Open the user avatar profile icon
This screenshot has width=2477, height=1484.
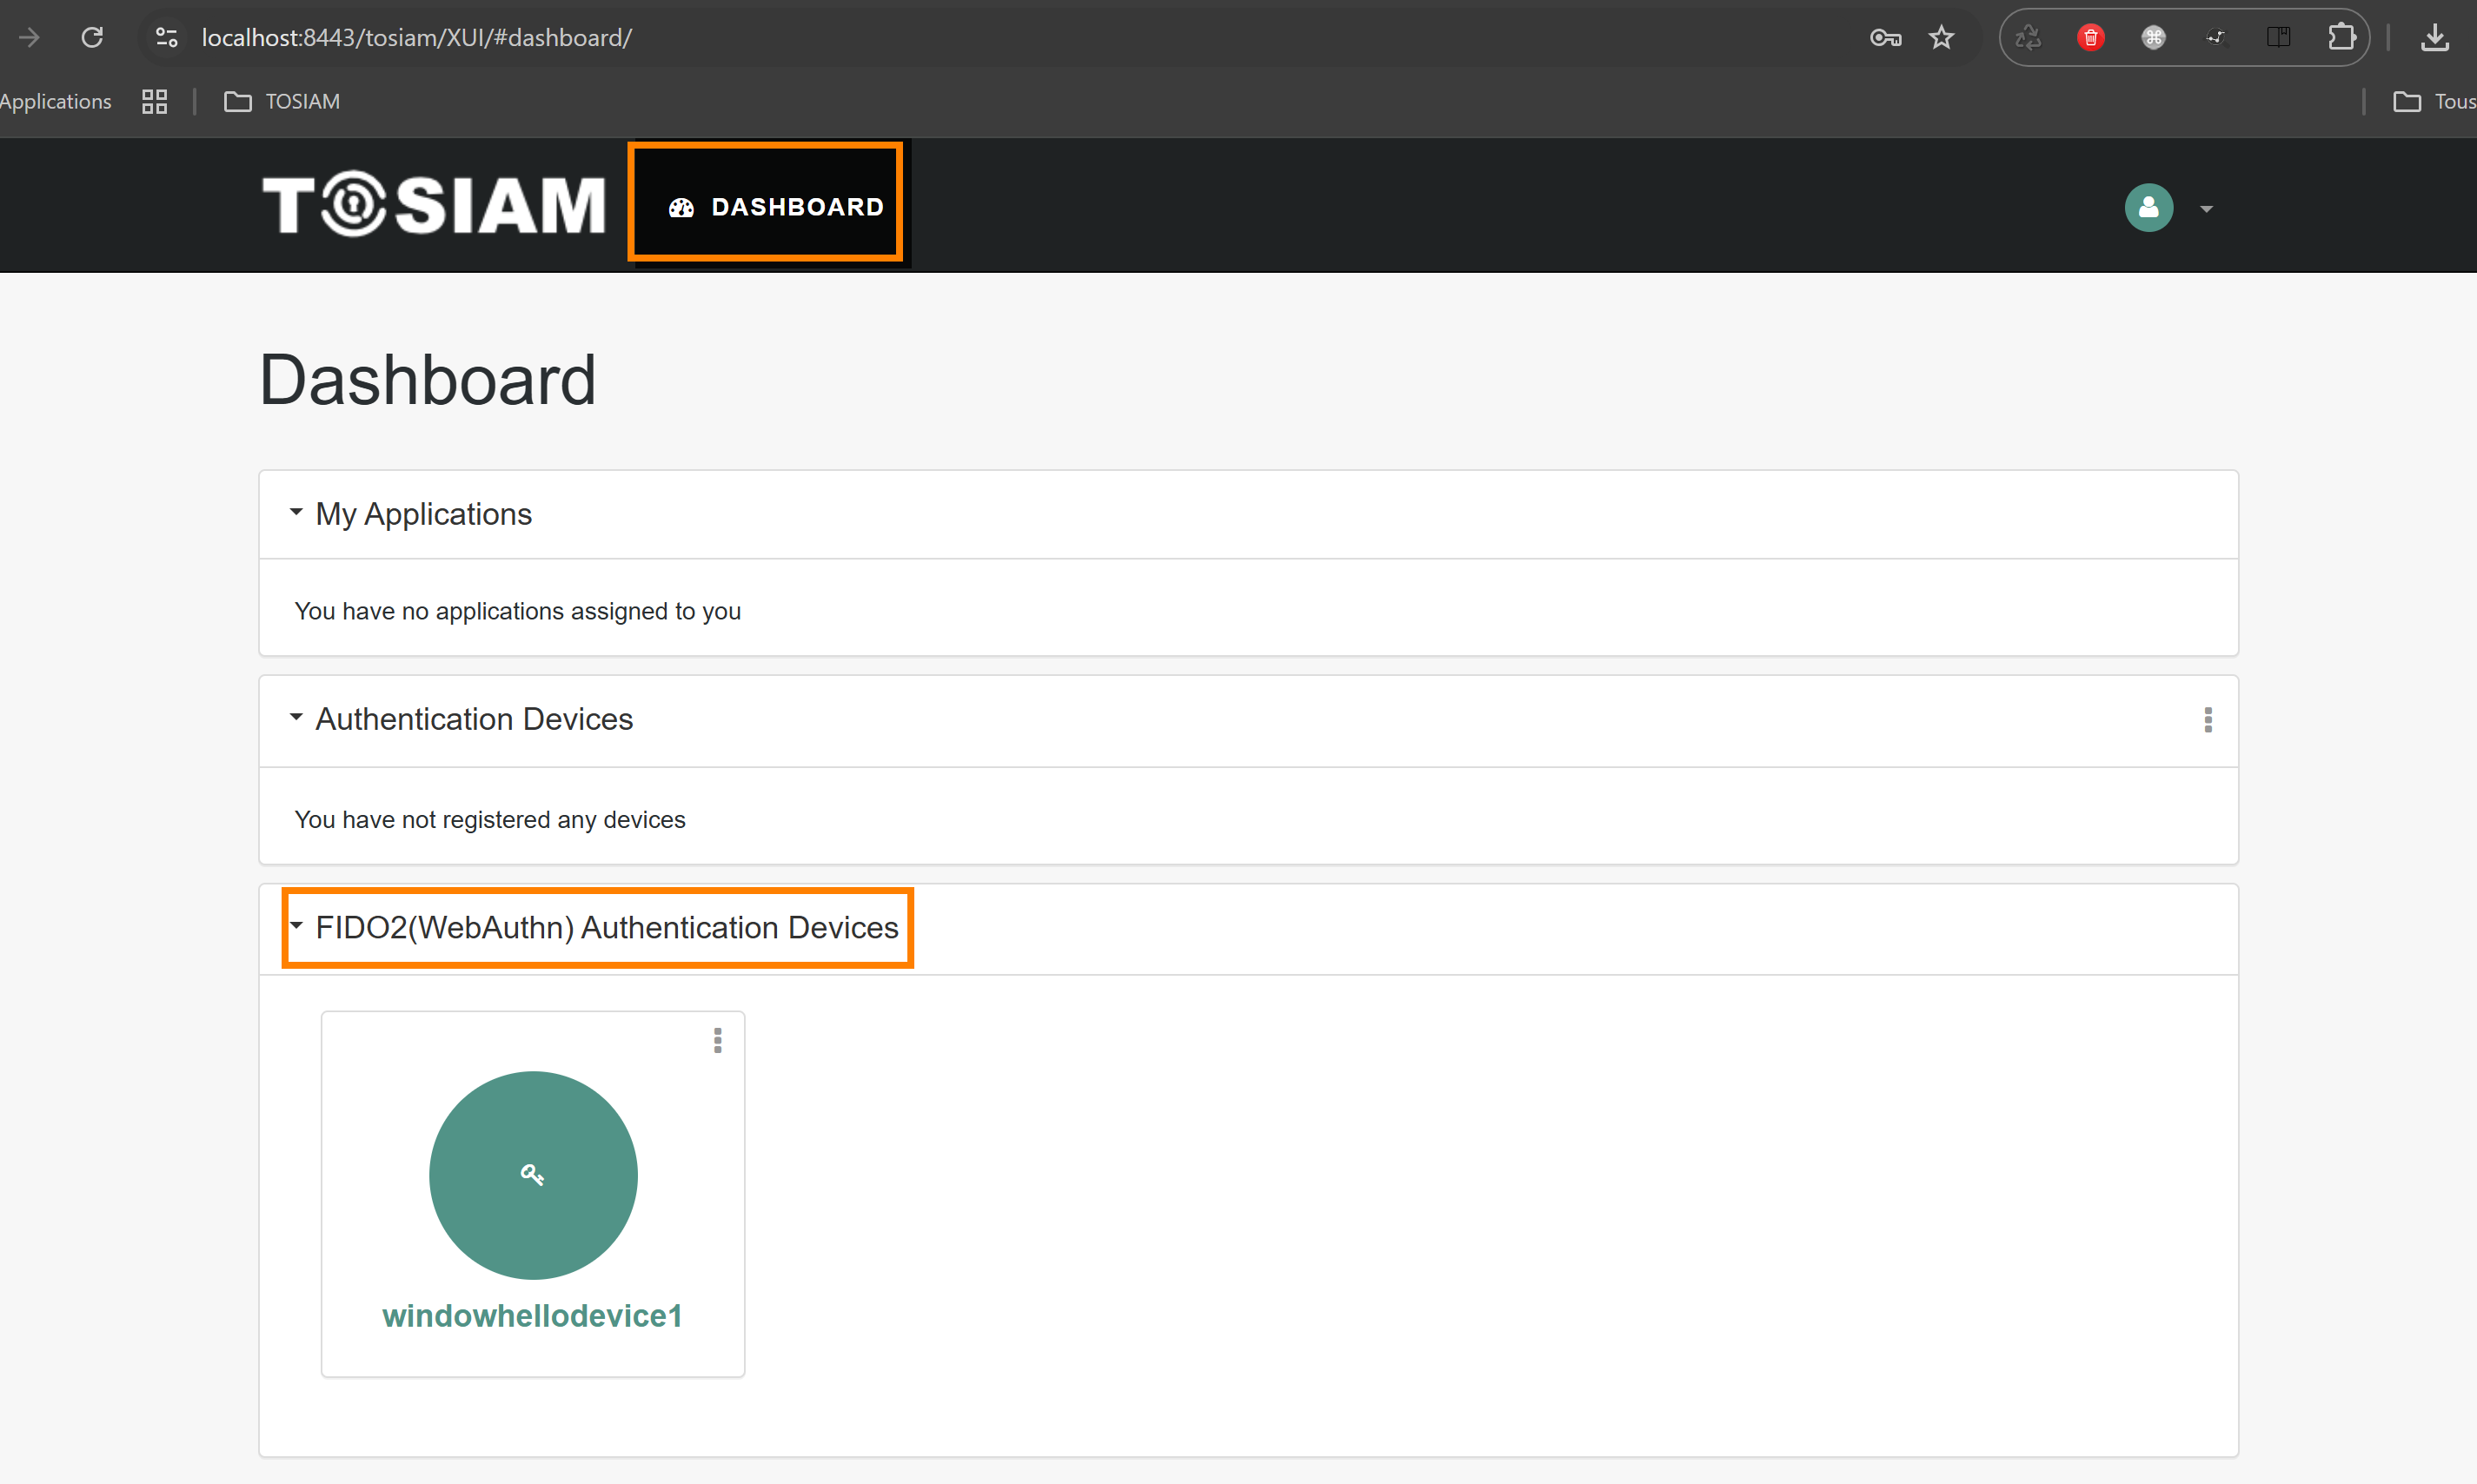2148,207
